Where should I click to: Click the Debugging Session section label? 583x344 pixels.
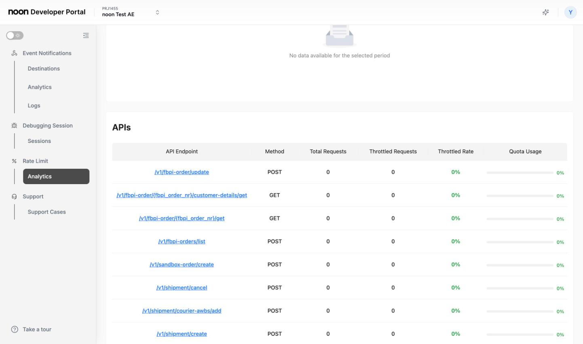(x=48, y=126)
